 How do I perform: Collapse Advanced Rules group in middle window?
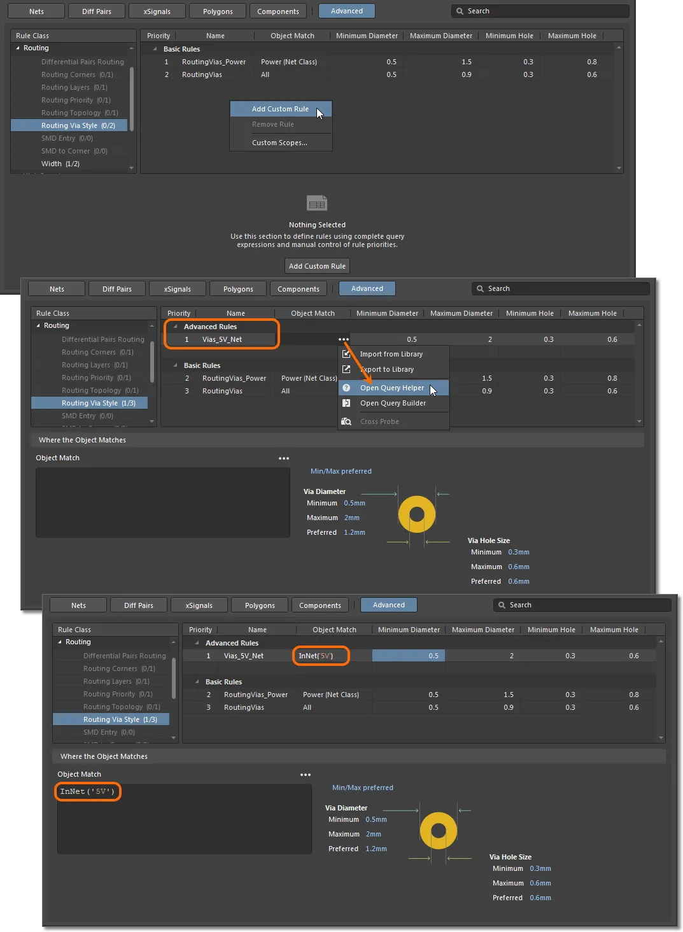(175, 327)
